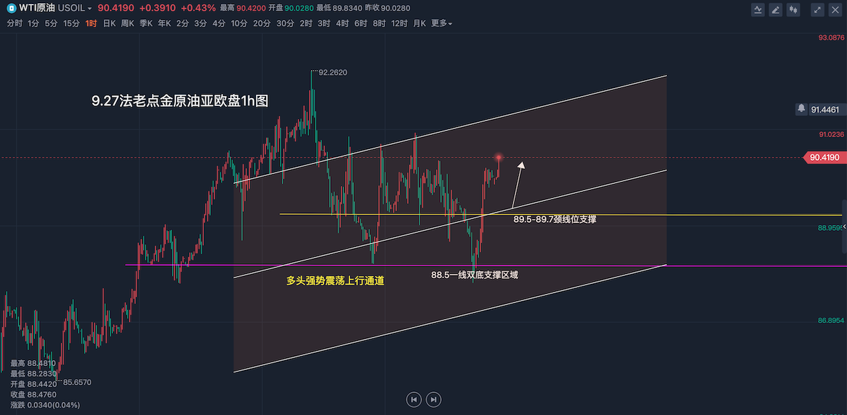This screenshot has height=415, width=847.
Task: Open the USOIL symbol dropdown
Action: point(74,8)
